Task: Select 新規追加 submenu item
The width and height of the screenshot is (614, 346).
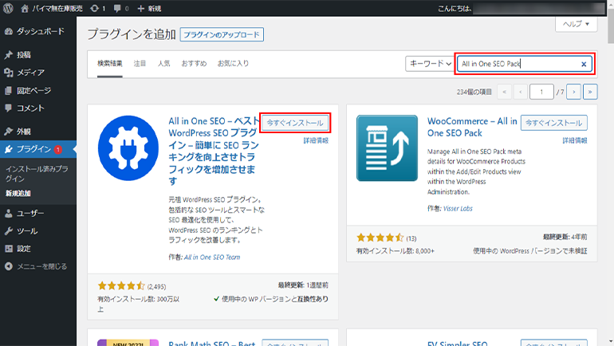Action: point(18,194)
